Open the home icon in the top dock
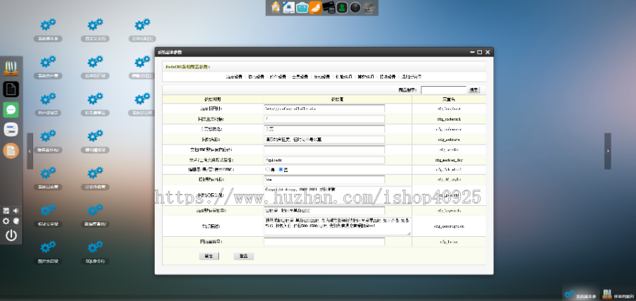Screen dimensions: 636x301 point(276,7)
